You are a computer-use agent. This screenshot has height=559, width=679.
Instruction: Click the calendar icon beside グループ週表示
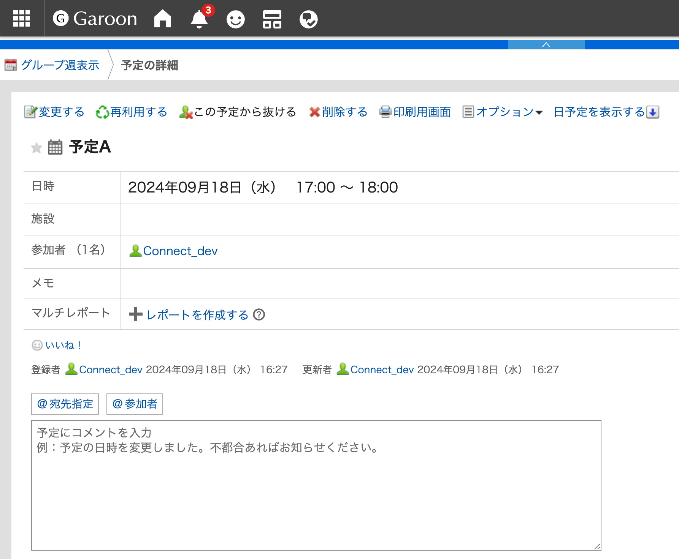tap(11, 65)
